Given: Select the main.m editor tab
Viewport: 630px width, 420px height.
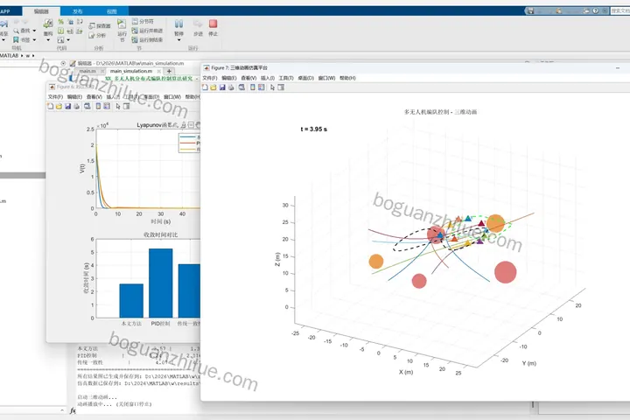Looking at the screenshot, I should pyautogui.click(x=87, y=71).
